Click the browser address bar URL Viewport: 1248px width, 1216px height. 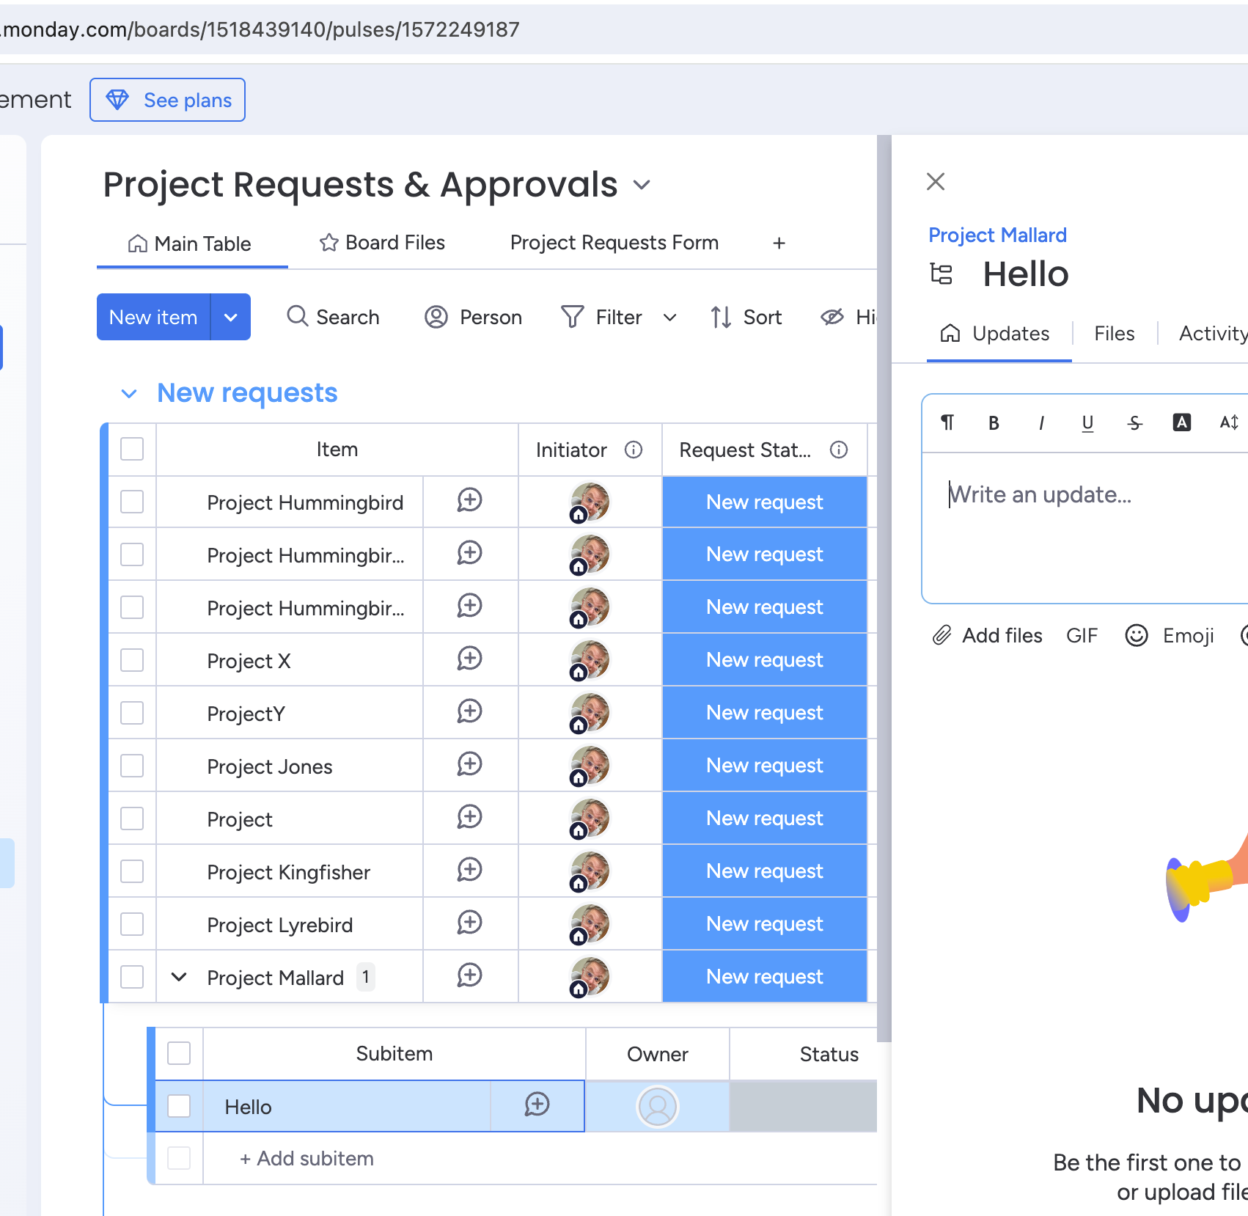point(260,29)
